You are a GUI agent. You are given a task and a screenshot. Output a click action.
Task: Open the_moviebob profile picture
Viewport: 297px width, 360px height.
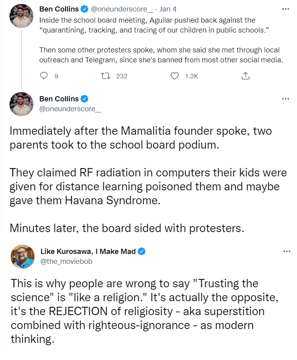(x=23, y=257)
